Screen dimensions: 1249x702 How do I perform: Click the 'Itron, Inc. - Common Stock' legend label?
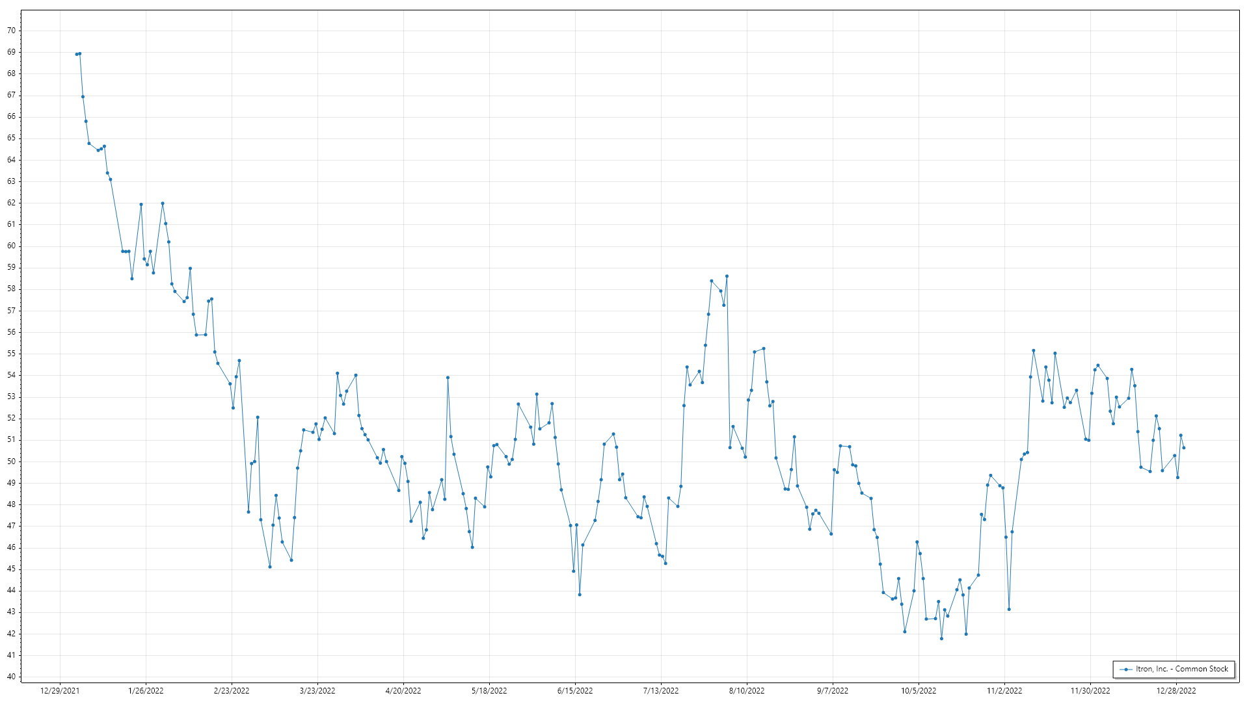(x=1182, y=669)
